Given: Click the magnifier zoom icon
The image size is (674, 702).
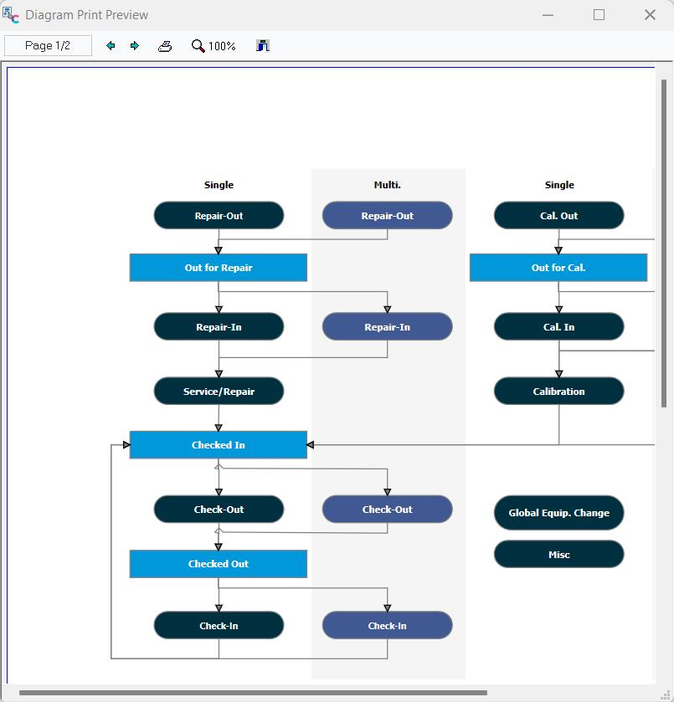Looking at the screenshot, I should pos(198,46).
